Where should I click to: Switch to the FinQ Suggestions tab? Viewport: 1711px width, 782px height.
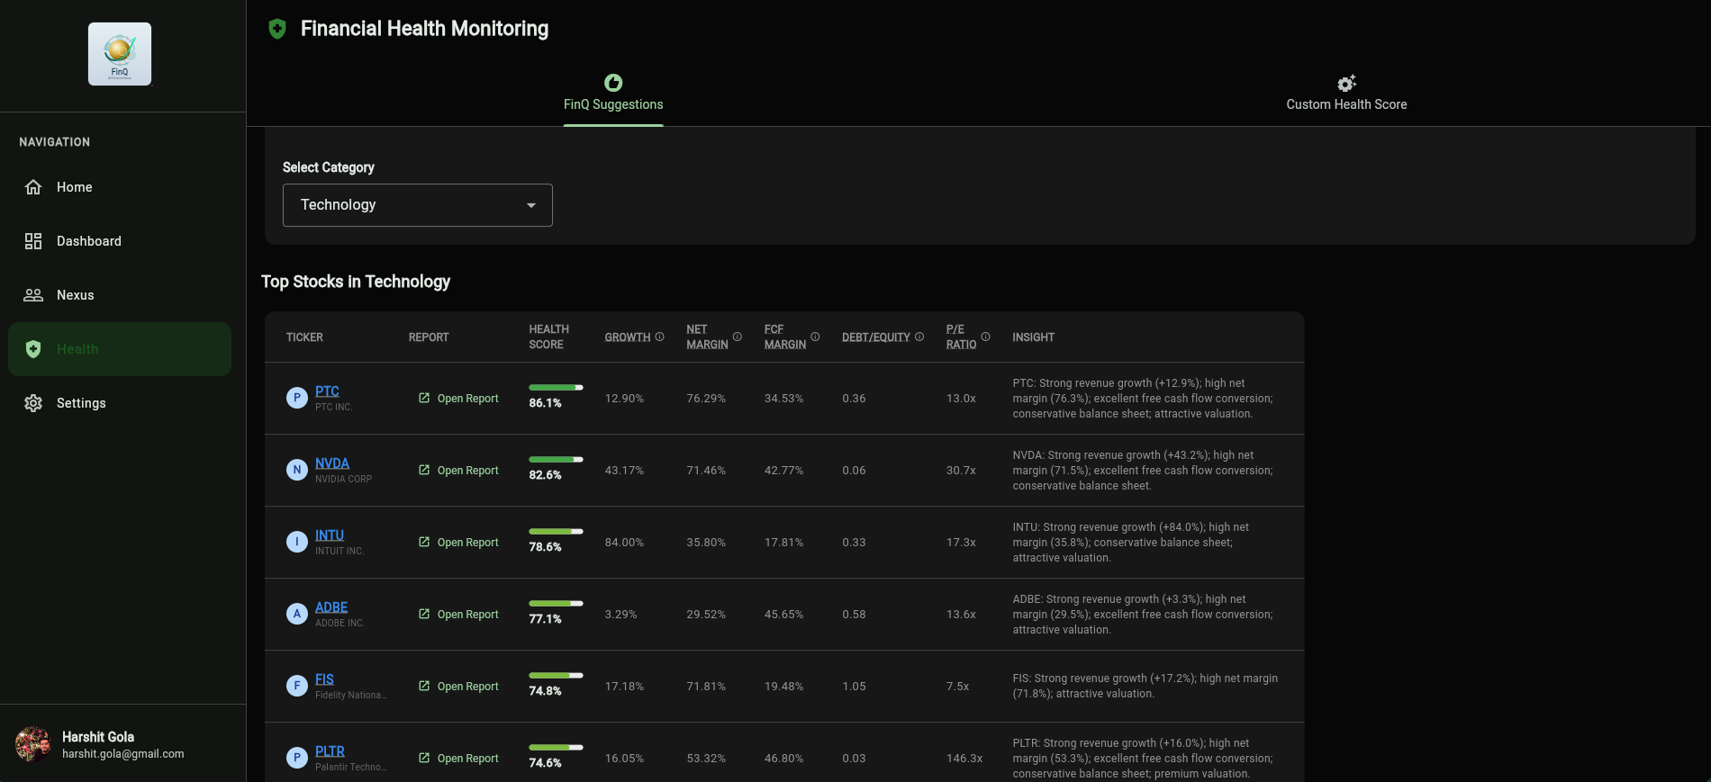tap(613, 94)
